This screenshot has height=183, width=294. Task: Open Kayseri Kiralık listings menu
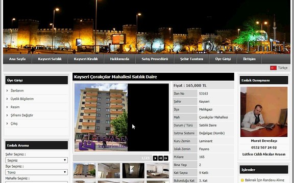point(86,59)
